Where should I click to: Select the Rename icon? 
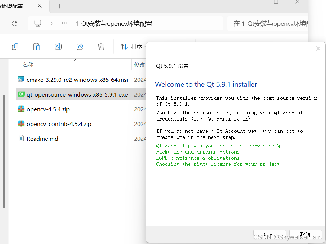58,47
